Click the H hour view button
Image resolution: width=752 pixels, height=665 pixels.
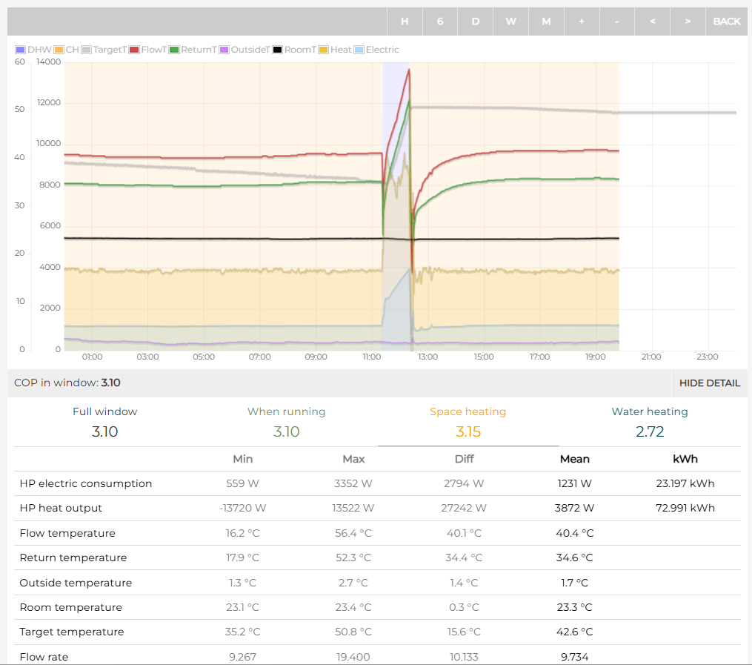[x=405, y=21]
